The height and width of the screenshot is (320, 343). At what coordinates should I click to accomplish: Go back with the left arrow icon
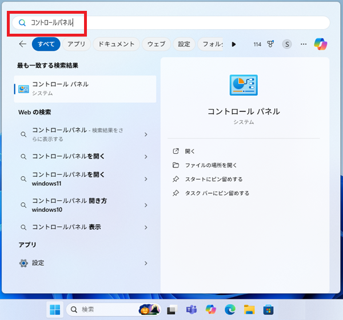(x=23, y=44)
